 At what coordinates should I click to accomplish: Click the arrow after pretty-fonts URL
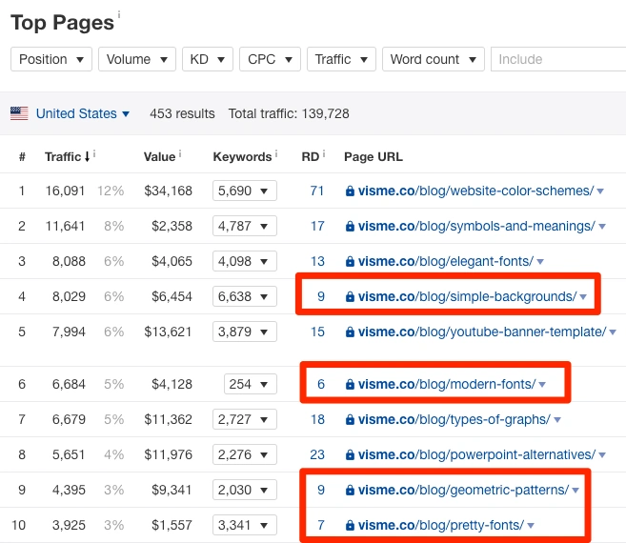coord(531,526)
